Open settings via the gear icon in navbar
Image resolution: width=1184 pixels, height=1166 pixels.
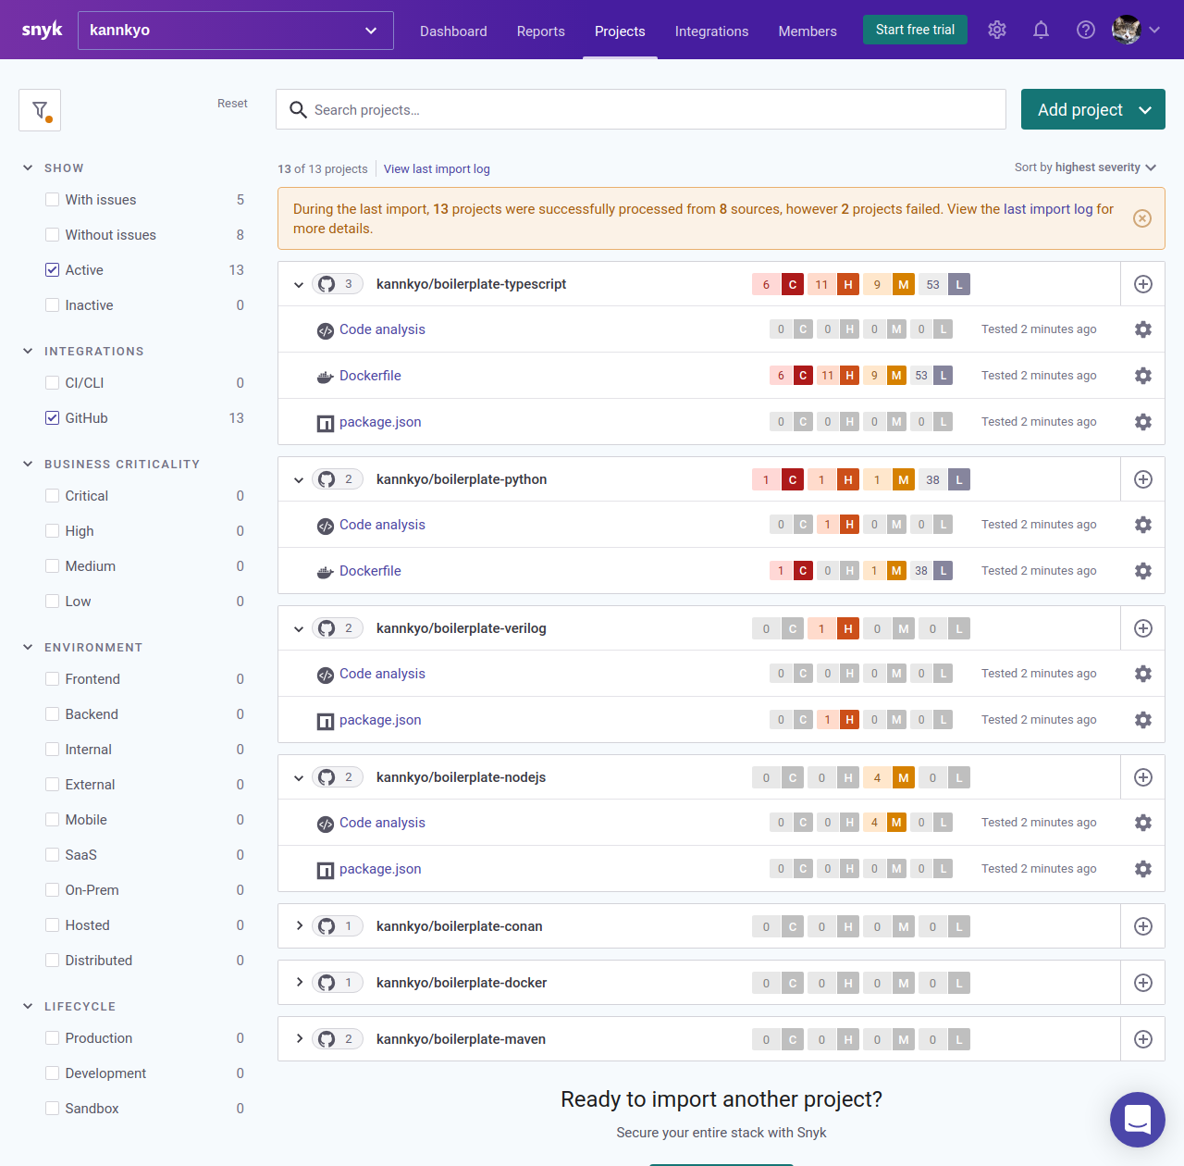(996, 30)
